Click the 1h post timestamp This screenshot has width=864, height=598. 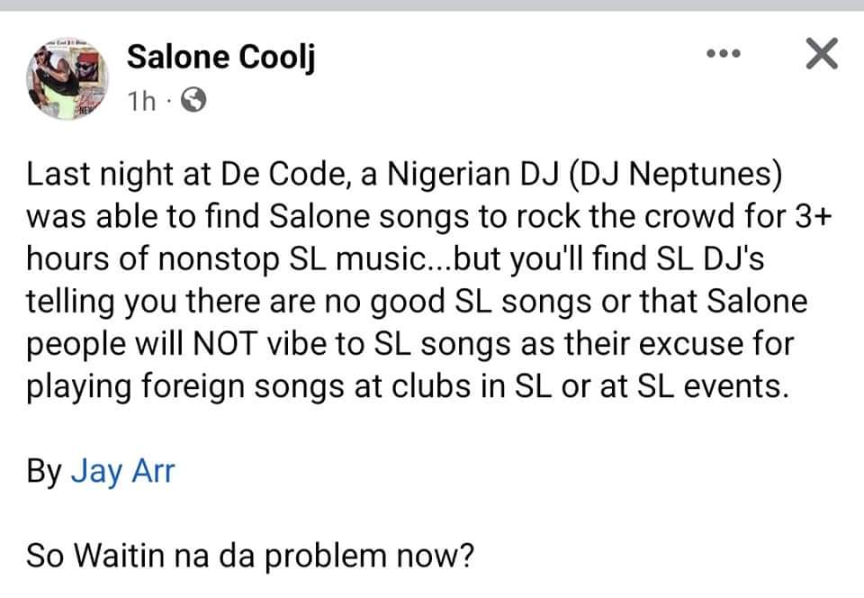142,102
